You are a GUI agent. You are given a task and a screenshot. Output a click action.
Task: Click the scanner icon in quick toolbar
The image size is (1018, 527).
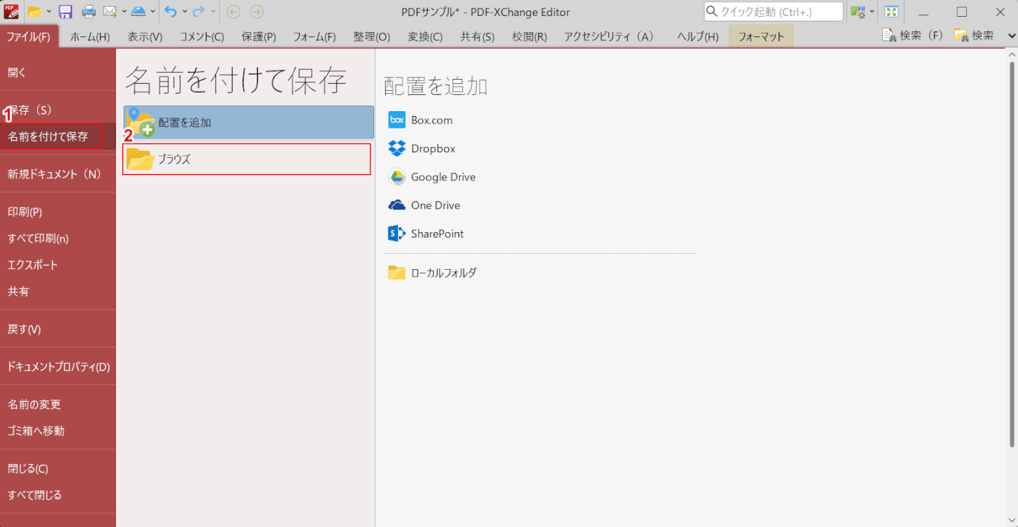click(x=138, y=12)
